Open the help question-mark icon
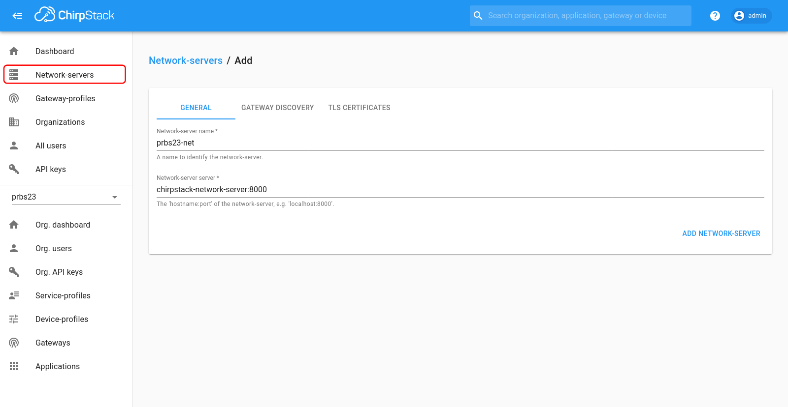 [x=715, y=16]
